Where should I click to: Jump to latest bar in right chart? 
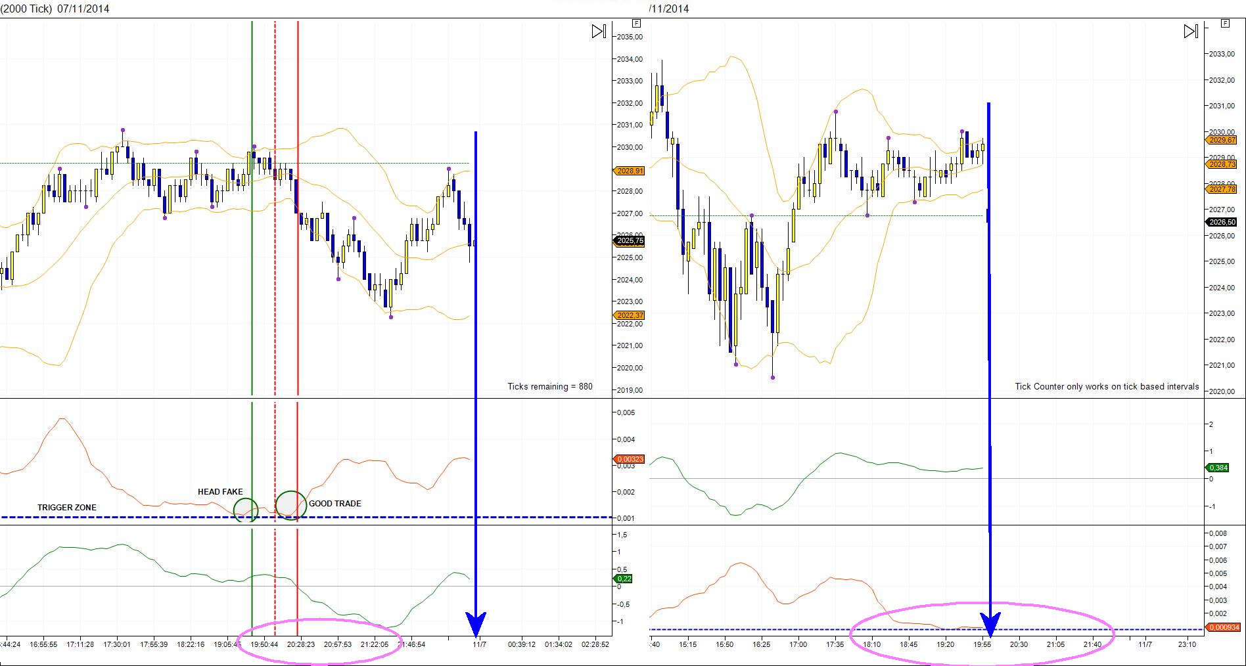tap(1191, 31)
